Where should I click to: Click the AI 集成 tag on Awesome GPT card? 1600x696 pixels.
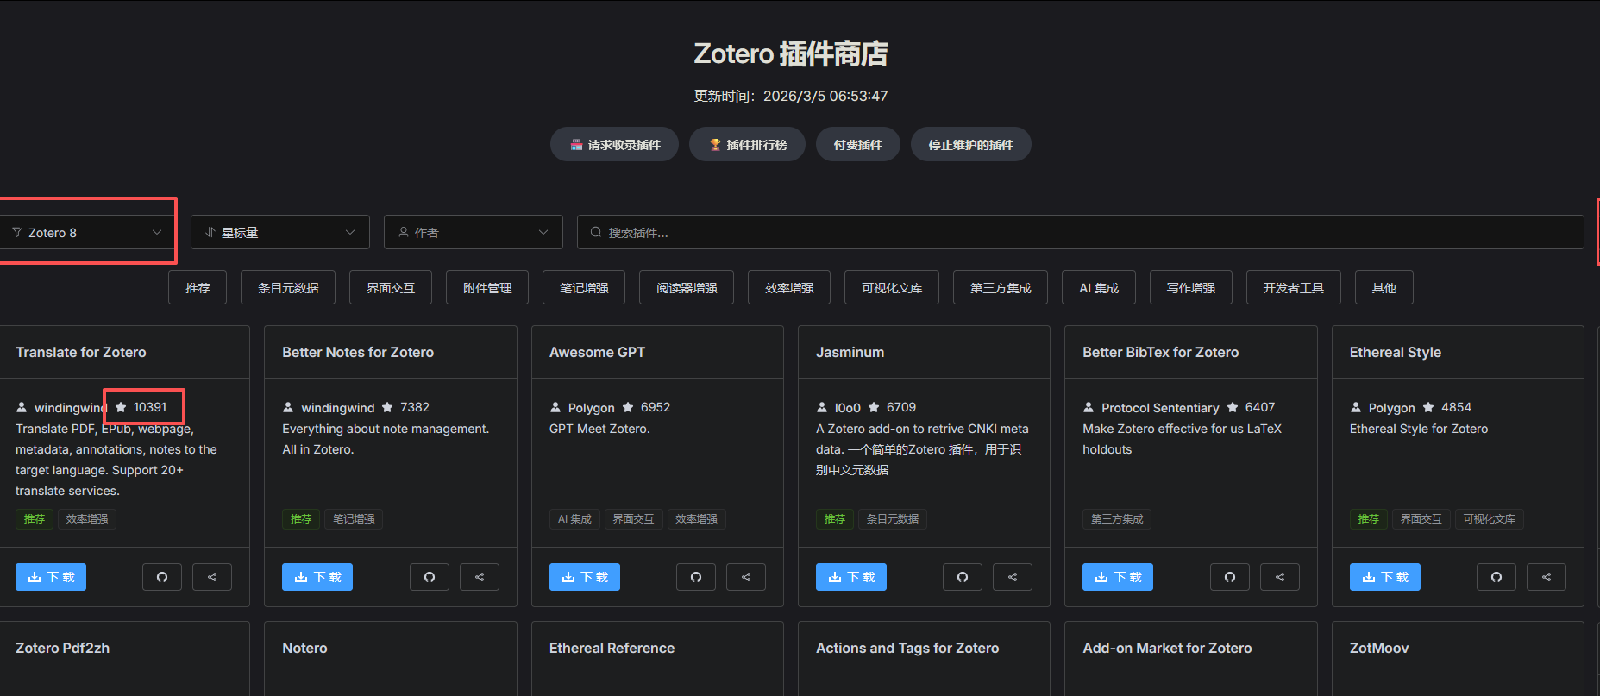click(x=574, y=518)
